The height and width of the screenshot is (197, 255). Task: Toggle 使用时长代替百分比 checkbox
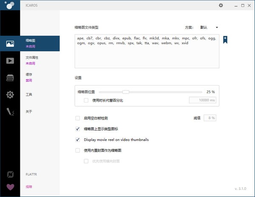pyautogui.click(x=86, y=100)
